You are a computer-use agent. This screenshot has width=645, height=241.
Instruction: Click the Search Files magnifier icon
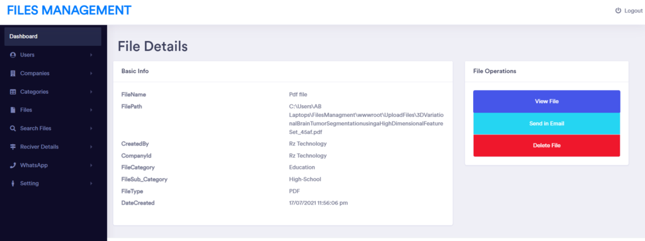pos(13,128)
